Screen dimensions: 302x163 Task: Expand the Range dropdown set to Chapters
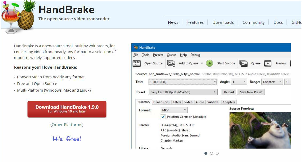(272, 82)
